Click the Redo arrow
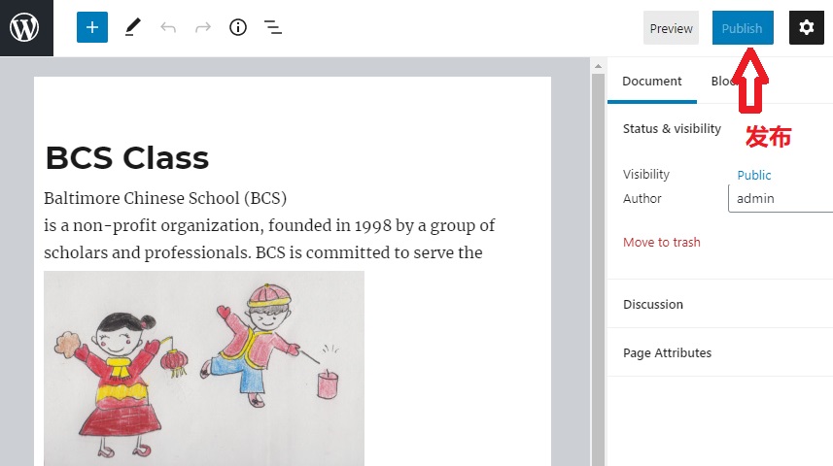Image resolution: width=833 pixels, height=466 pixels. 203,28
